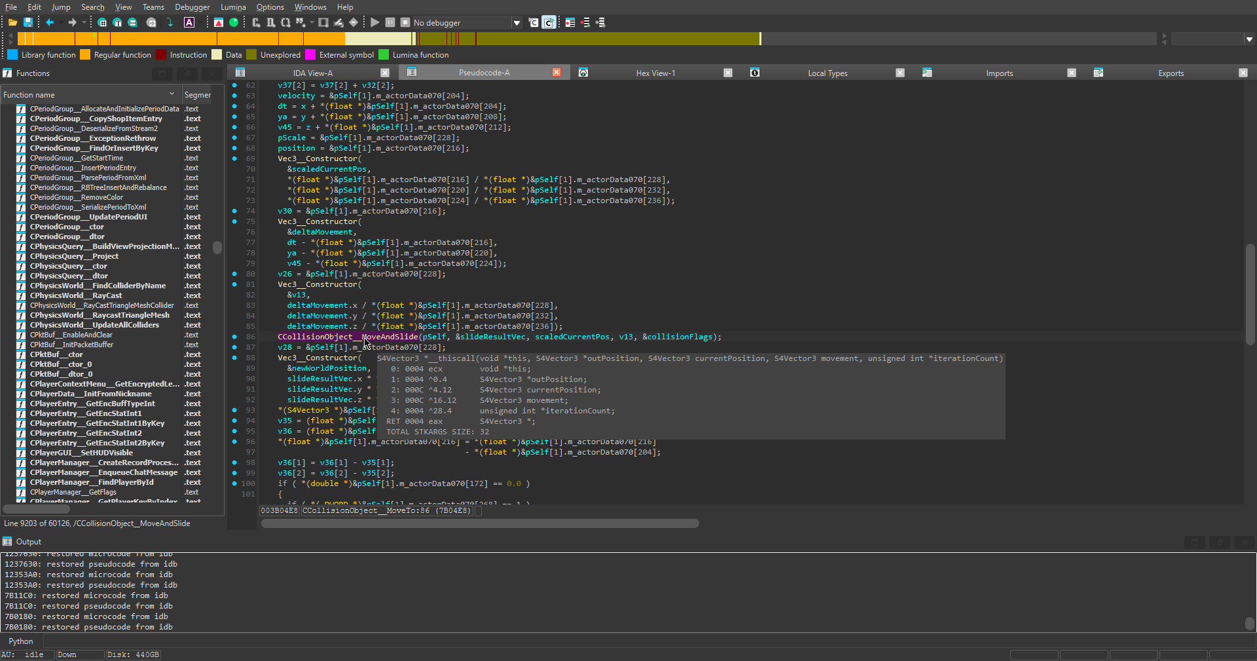Open a file with the folder toolbar icon
The width and height of the screenshot is (1257, 661).
click(x=12, y=22)
